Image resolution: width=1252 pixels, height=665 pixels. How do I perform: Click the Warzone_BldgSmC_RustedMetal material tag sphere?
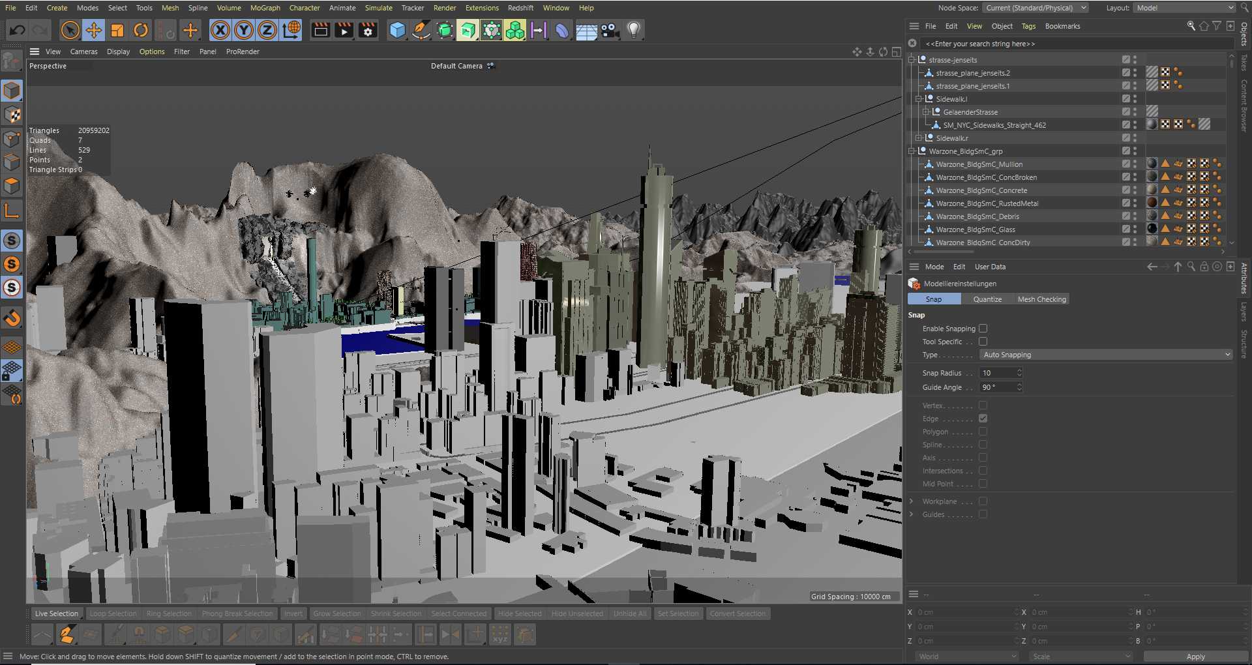click(1152, 203)
